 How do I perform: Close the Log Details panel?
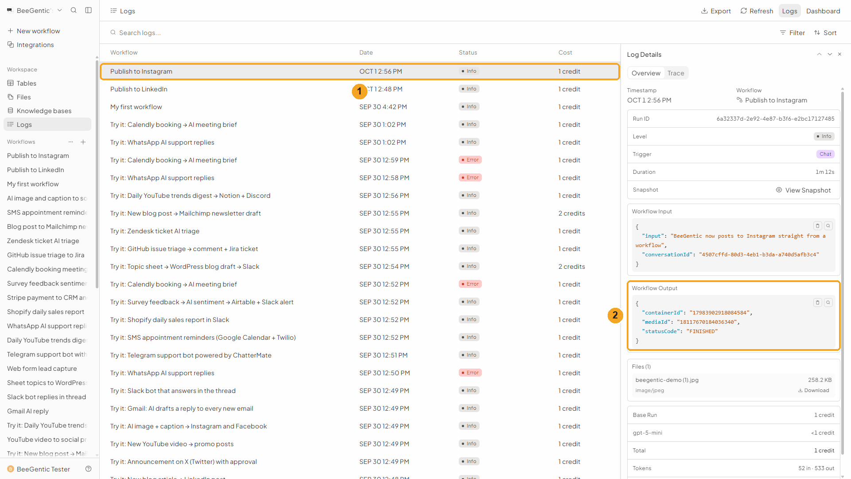pyautogui.click(x=839, y=54)
